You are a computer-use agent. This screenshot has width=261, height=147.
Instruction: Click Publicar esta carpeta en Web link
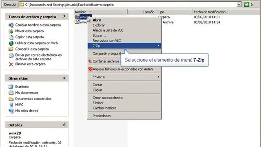tap(36, 43)
